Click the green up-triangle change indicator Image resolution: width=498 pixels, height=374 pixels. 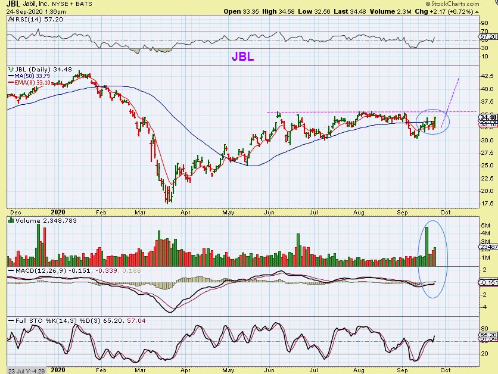coord(477,12)
